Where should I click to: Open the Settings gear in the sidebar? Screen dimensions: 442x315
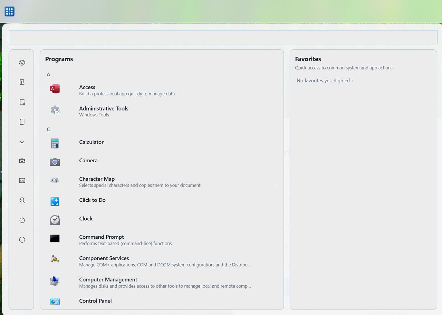[22, 63]
